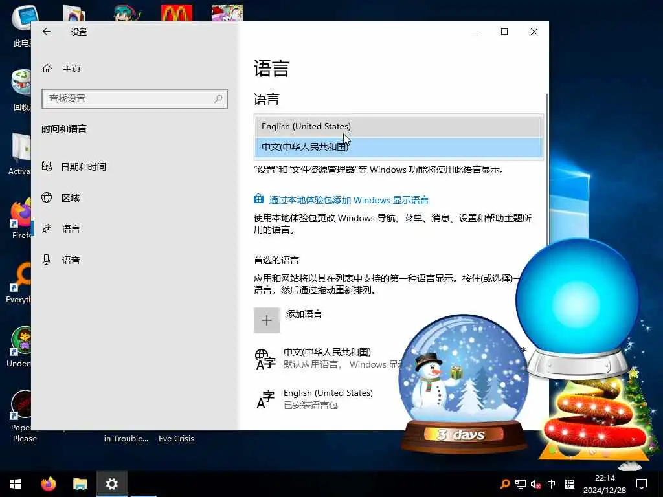Open 语音 speech settings
Screen dimensions: 663x497
click(x=61, y=260)
